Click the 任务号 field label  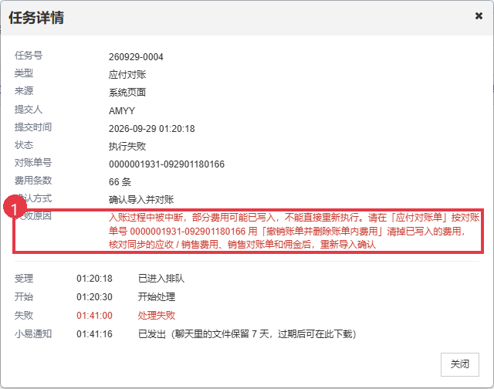pos(29,56)
